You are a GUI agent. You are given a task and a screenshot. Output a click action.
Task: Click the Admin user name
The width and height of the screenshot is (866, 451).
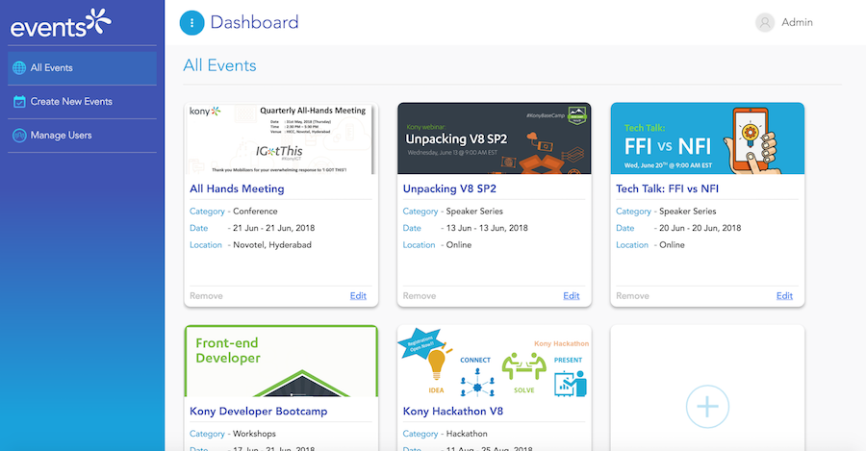pyautogui.click(x=797, y=23)
